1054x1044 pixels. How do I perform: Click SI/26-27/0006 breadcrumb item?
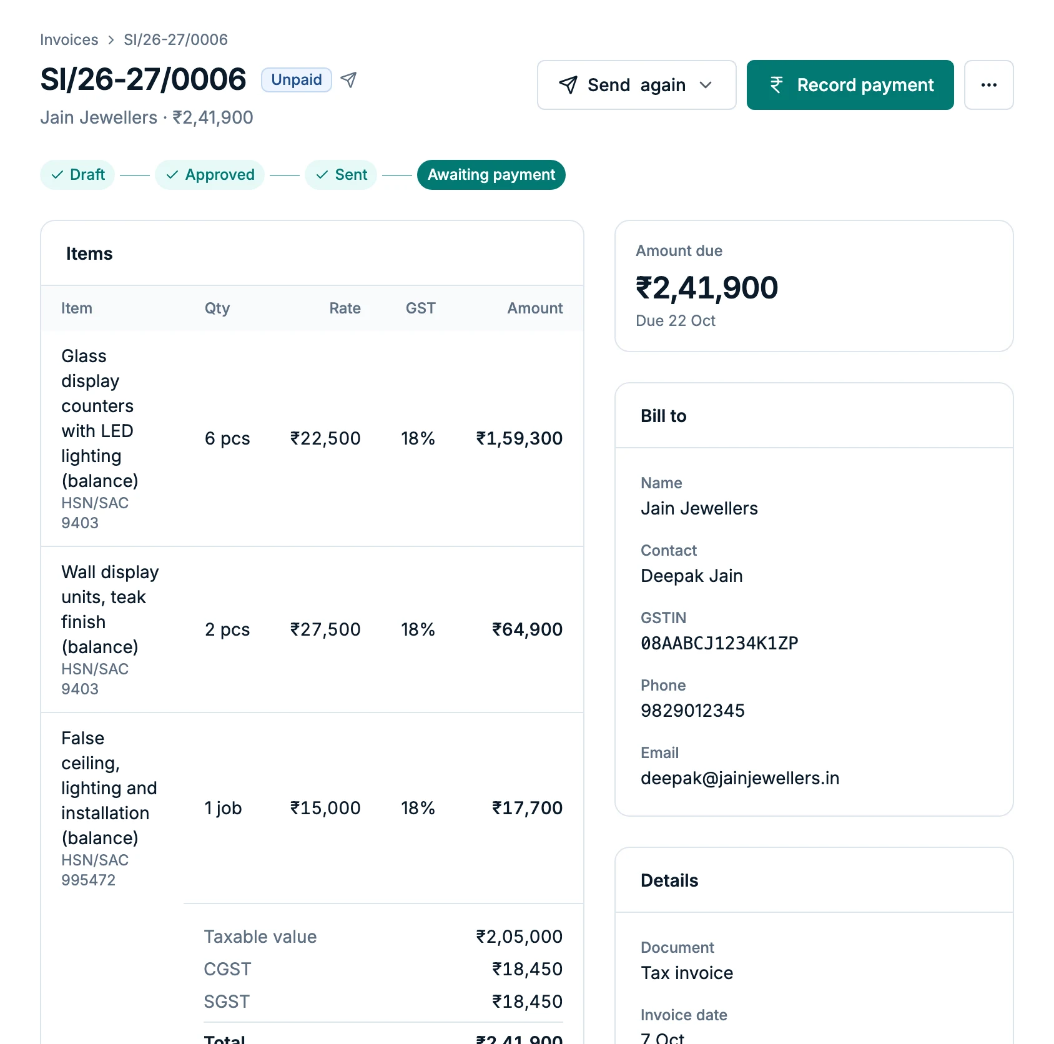click(x=175, y=40)
